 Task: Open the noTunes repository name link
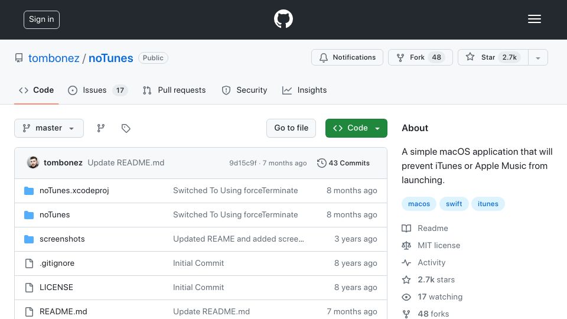click(110, 58)
